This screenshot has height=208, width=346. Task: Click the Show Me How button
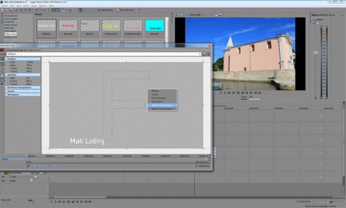pos(125,10)
